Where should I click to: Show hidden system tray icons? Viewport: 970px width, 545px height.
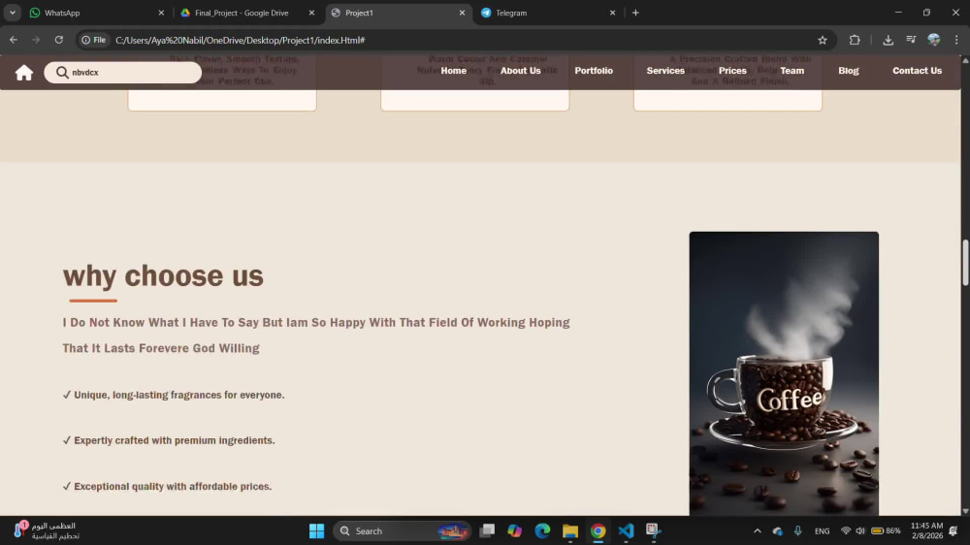[758, 530]
